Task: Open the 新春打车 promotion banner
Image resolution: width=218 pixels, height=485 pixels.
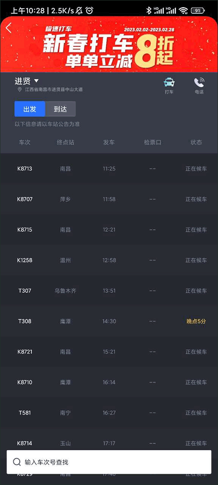Action: click(109, 45)
